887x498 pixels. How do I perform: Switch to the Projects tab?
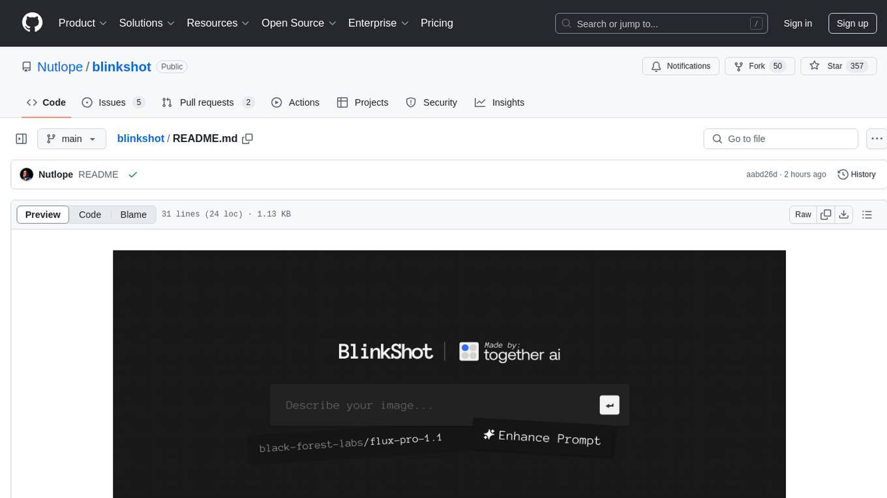[363, 102]
